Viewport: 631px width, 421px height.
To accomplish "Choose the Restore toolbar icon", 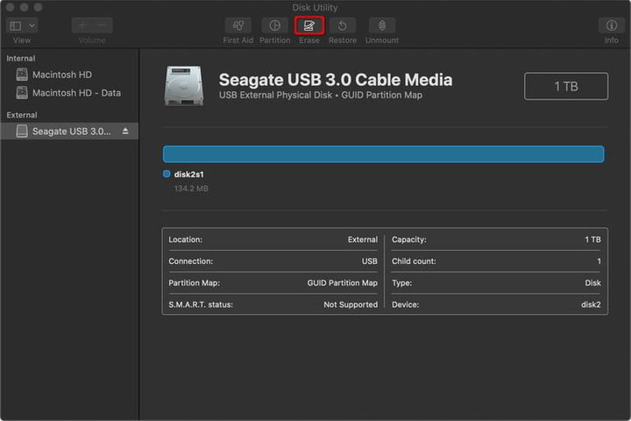I will coord(343,25).
